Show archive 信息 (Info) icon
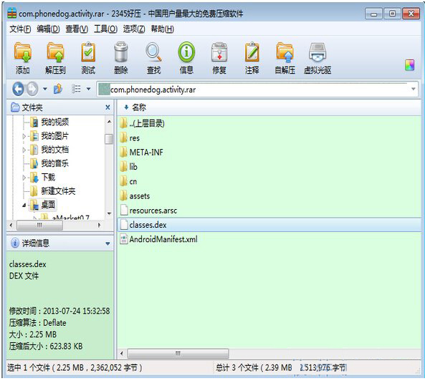The width and height of the screenshot is (425, 381). pos(186,58)
